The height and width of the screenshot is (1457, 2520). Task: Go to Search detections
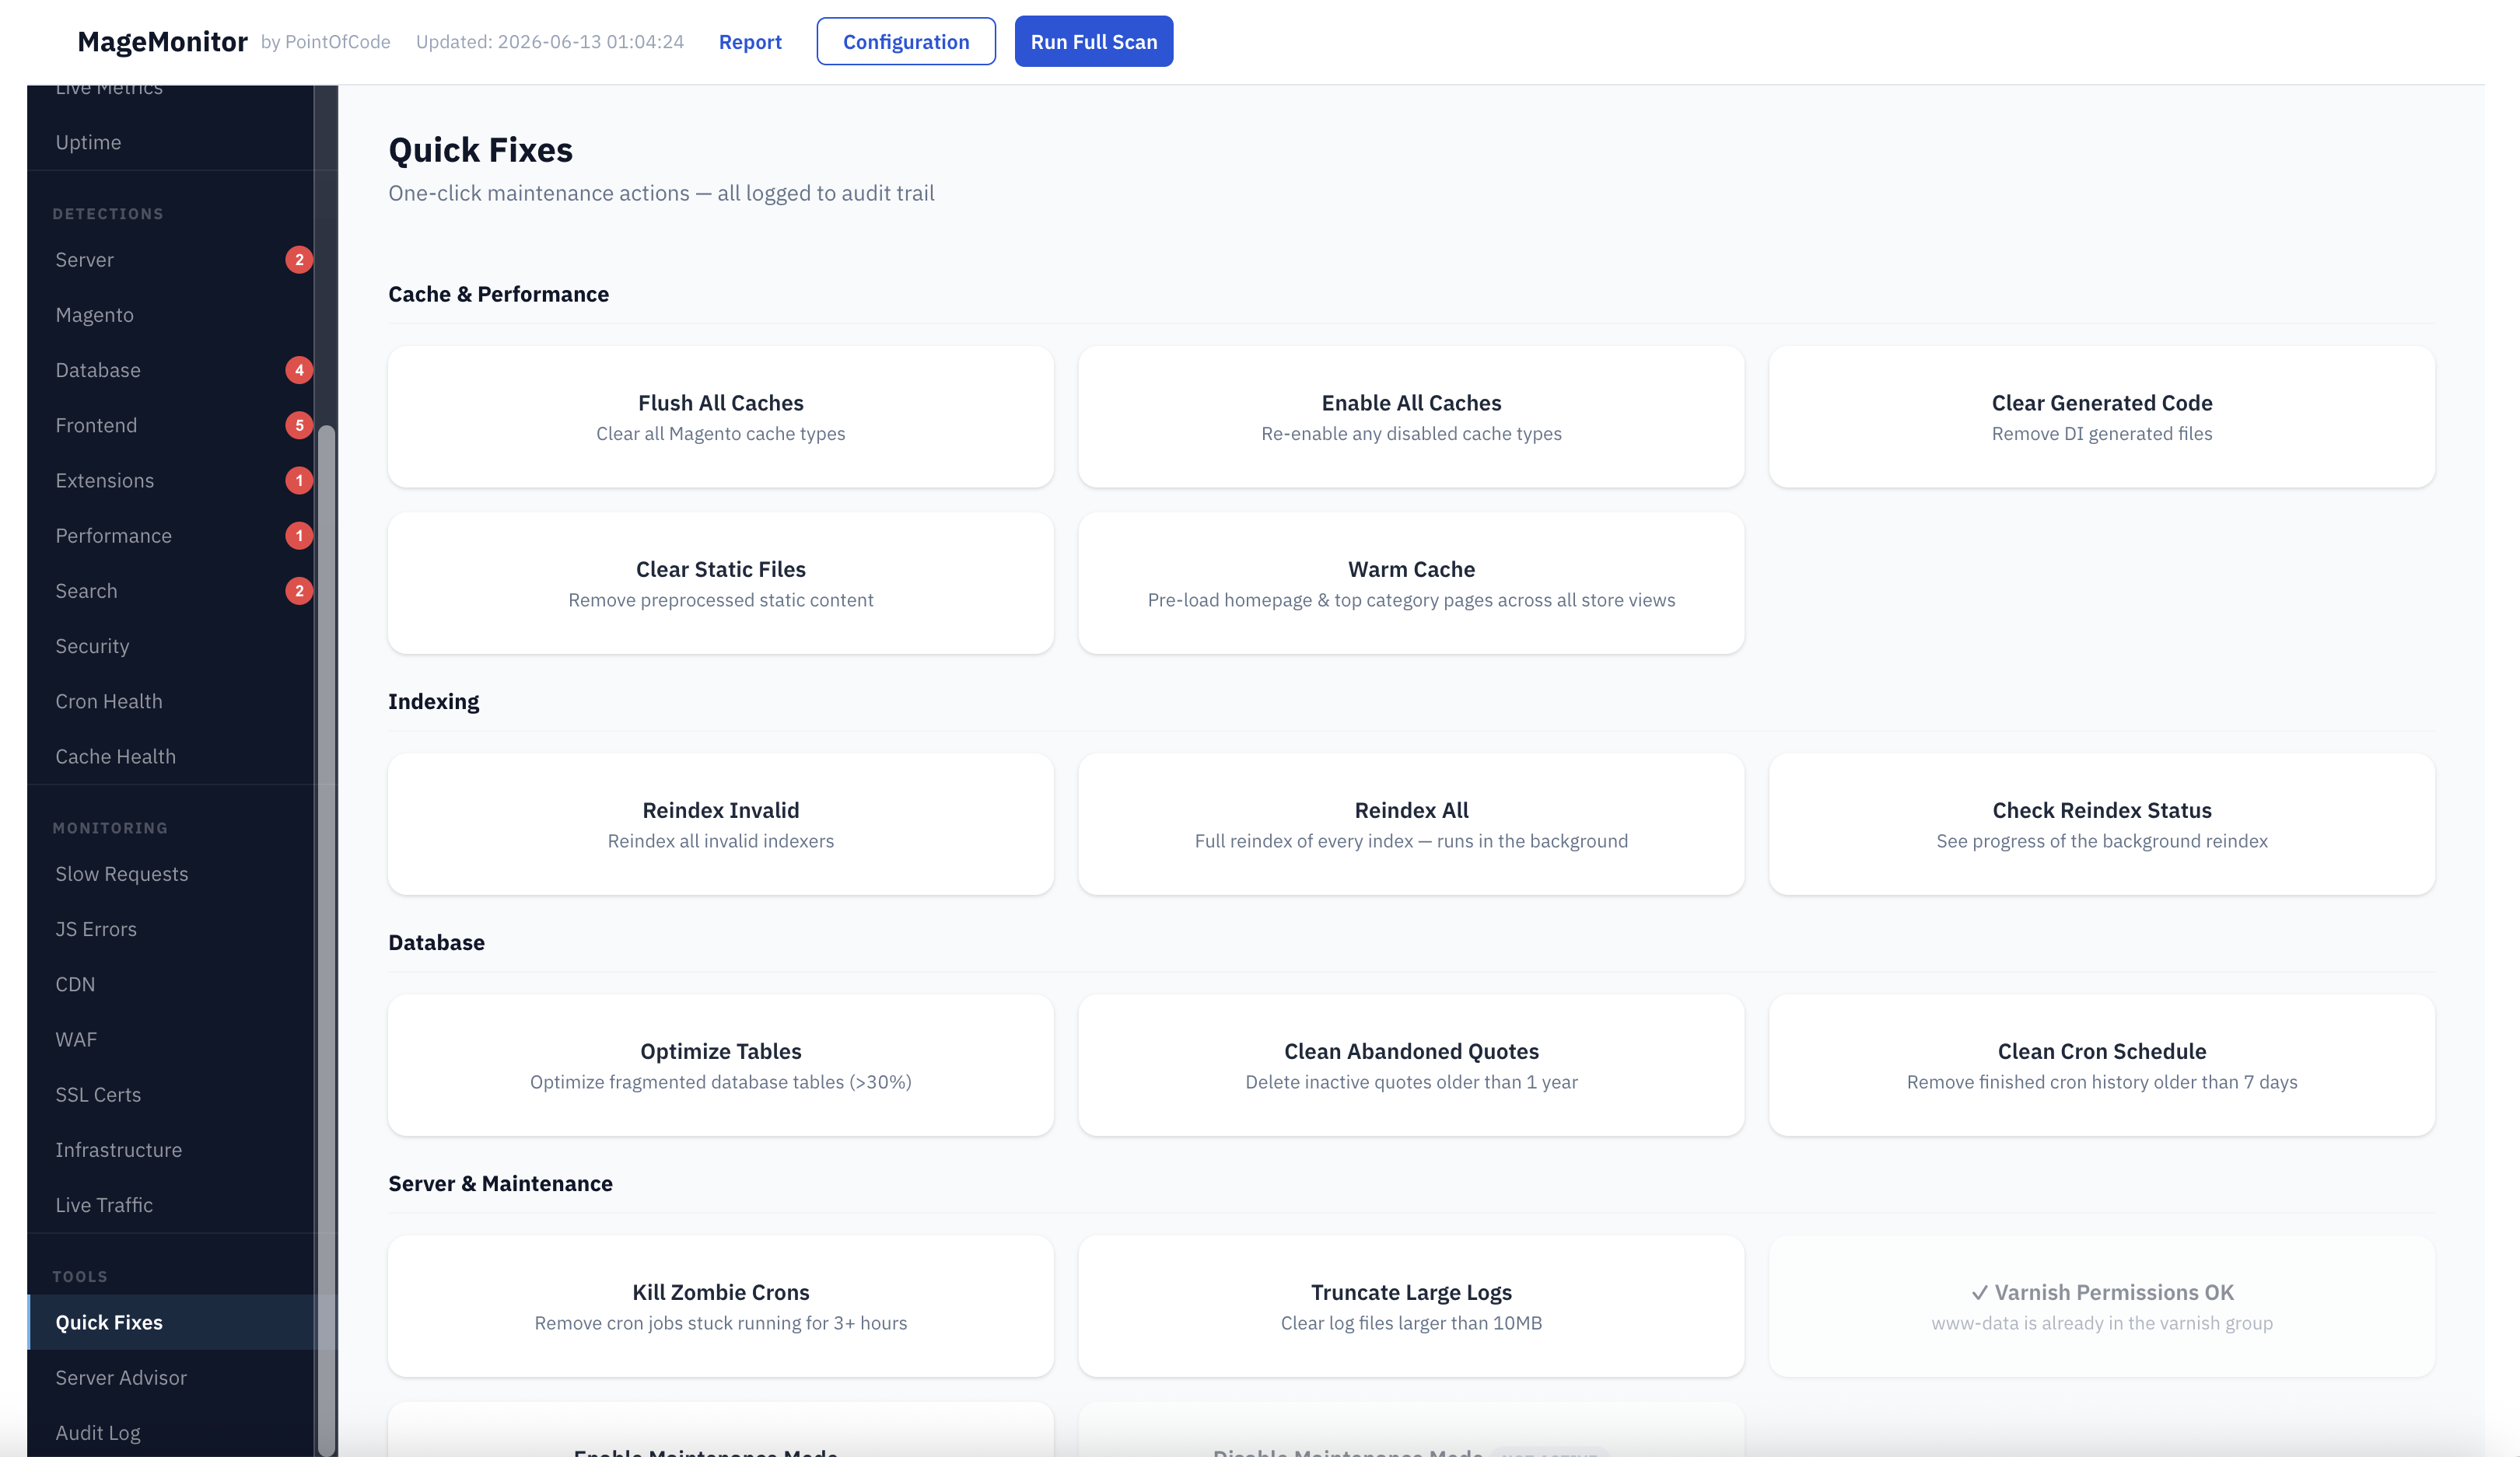click(x=170, y=591)
